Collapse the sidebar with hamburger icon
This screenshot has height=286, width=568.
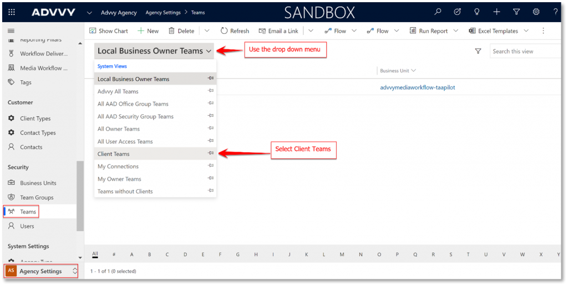tap(11, 31)
